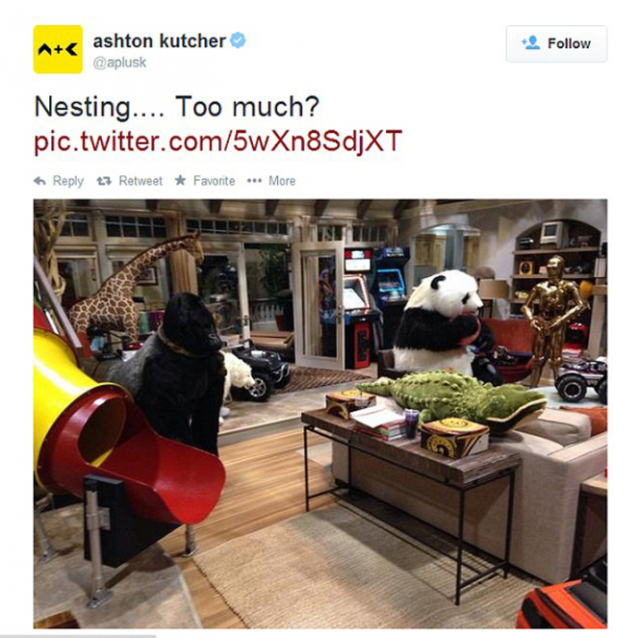Open the yellow A+K profile avatar
The width and height of the screenshot is (639, 638).
point(58,49)
